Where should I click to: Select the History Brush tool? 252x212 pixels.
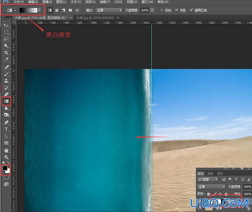tap(6, 88)
